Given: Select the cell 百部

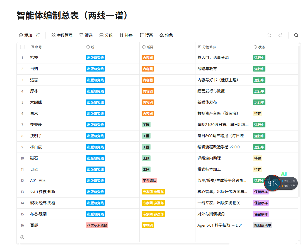Looking at the screenshot, I should click(x=56, y=225).
